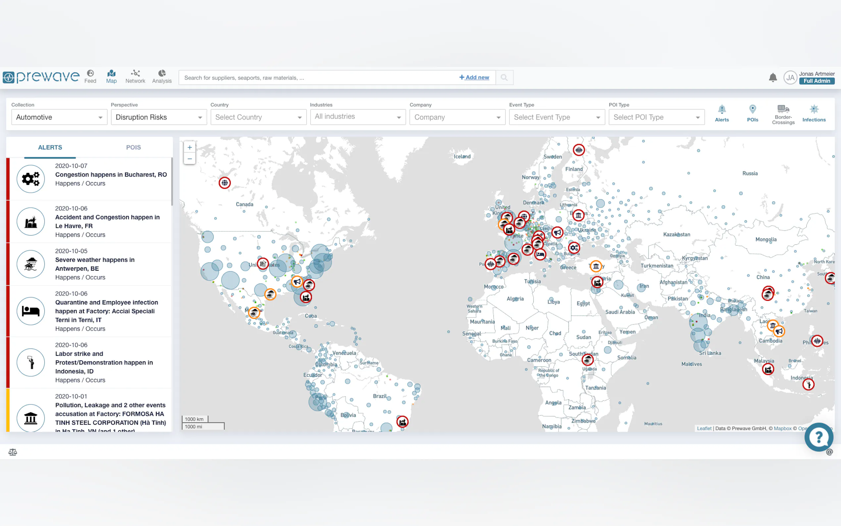Image resolution: width=841 pixels, height=526 pixels.
Task: Toggle the POIs map layer
Action: coord(752,113)
